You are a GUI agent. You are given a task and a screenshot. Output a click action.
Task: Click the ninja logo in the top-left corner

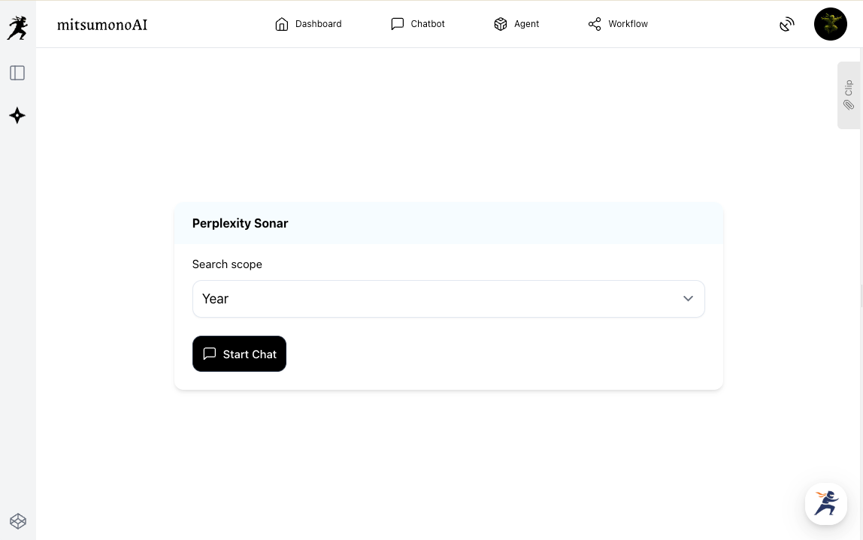[x=17, y=28]
